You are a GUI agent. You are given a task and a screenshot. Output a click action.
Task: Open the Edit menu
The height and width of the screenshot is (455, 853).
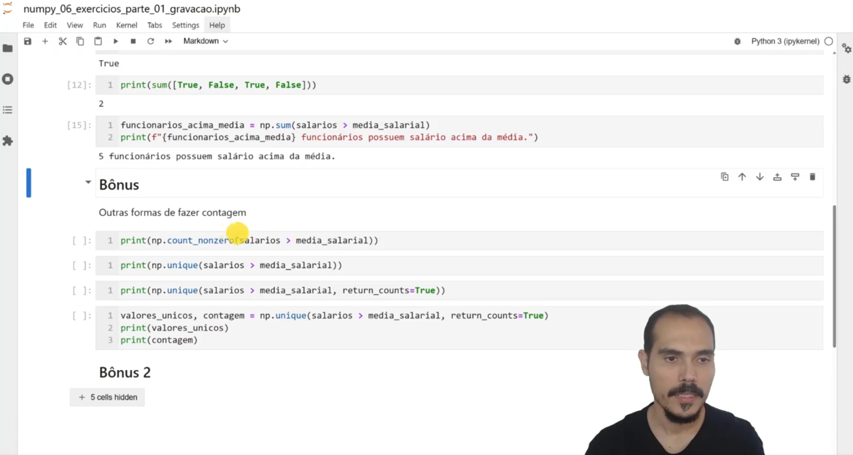coord(50,25)
